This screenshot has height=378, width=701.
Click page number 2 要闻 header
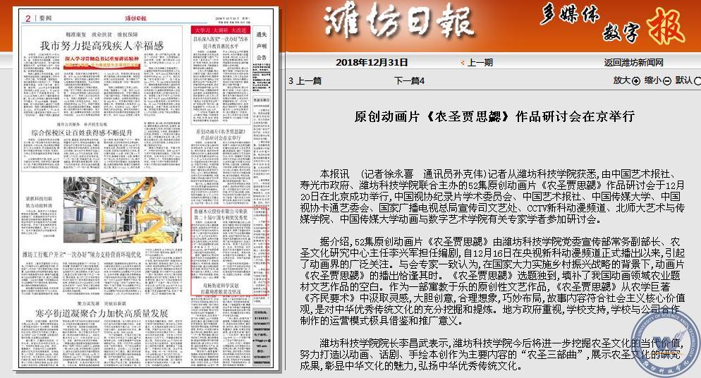tap(39, 18)
